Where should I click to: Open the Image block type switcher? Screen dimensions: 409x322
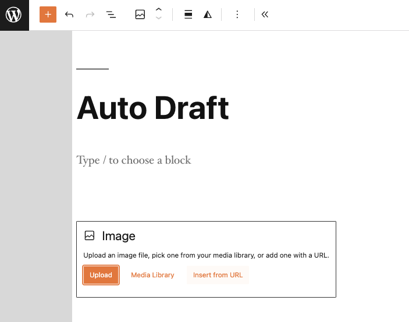[x=140, y=15]
